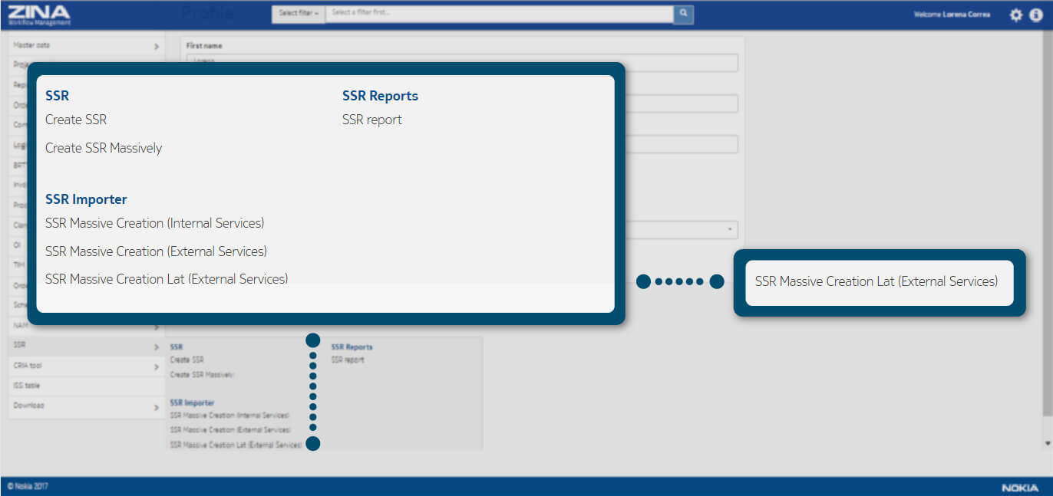Click the Nokia logo in footer
1053x496 pixels.
pos(1021,488)
